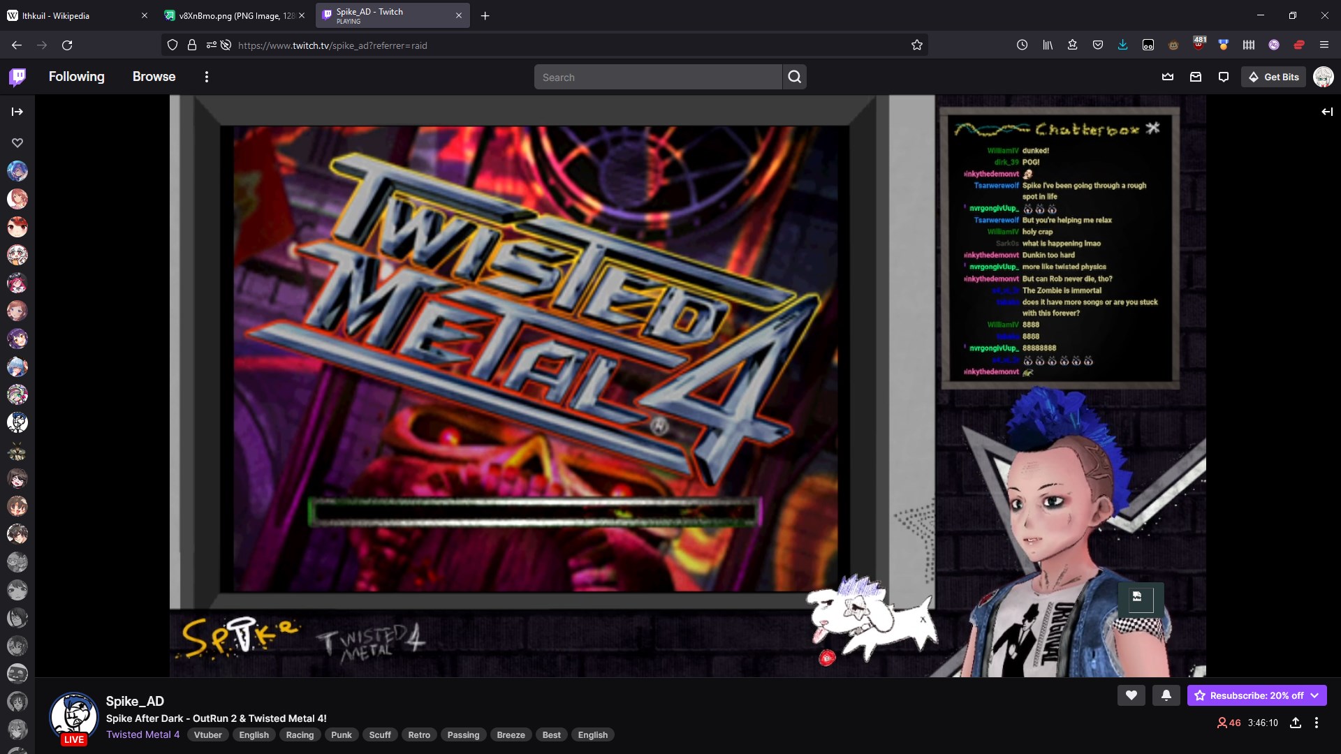
Task: Reload the current page
Action: click(67, 45)
